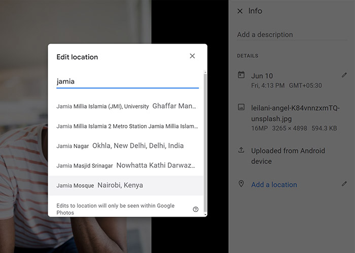This screenshot has height=253, width=355.
Task: Click the dialog scrollbar down arrow
Action: click(205, 215)
